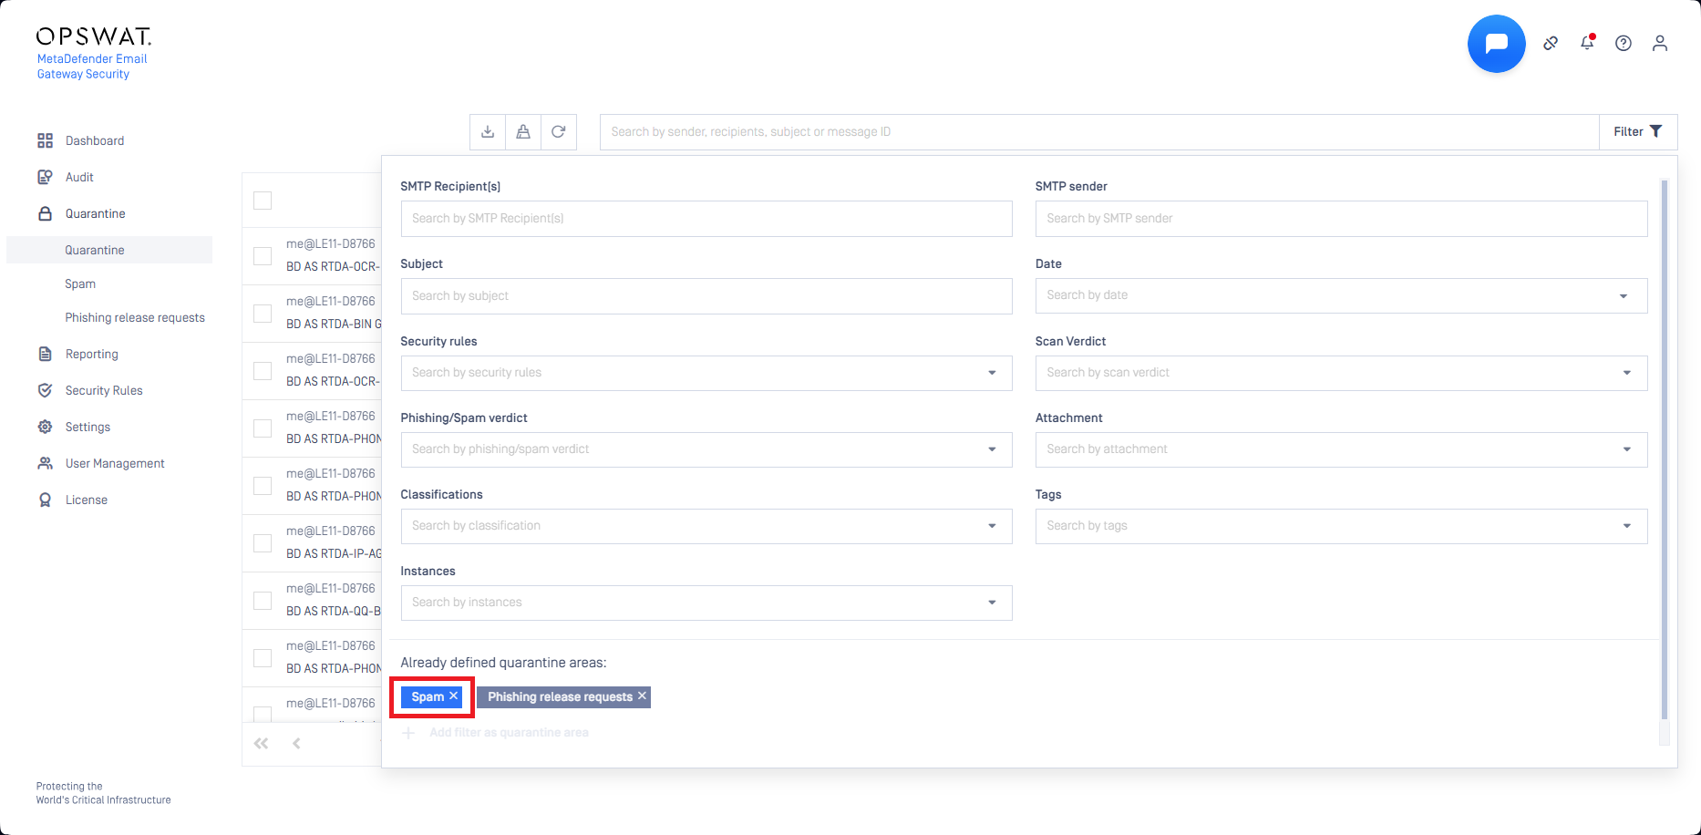This screenshot has width=1701, height=835.
Task: Expand the Phishing/Spam verdict dropdown
Action: 992,449
